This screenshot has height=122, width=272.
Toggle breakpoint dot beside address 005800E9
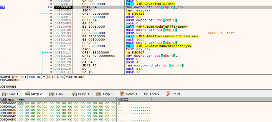[51, 10]
